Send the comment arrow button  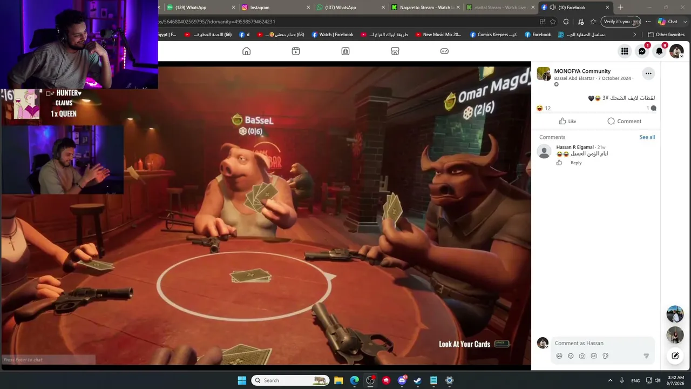point(646,356)
